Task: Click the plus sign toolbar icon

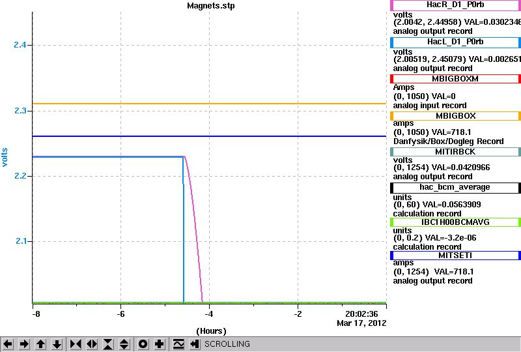Action: click(160, 344)
